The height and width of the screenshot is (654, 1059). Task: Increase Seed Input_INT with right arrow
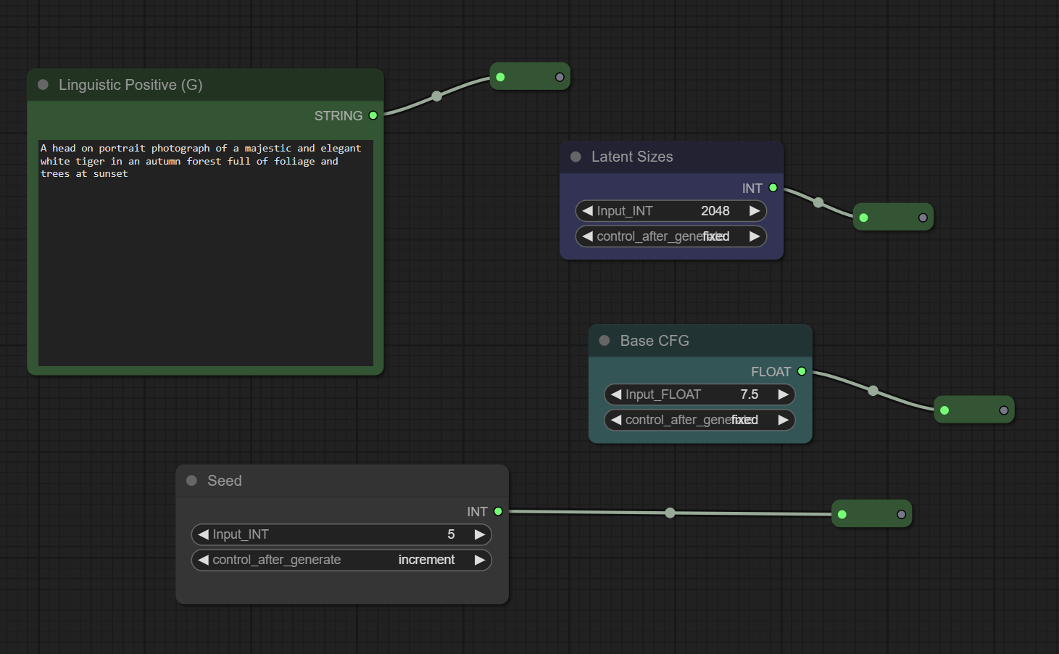[479, 534]
